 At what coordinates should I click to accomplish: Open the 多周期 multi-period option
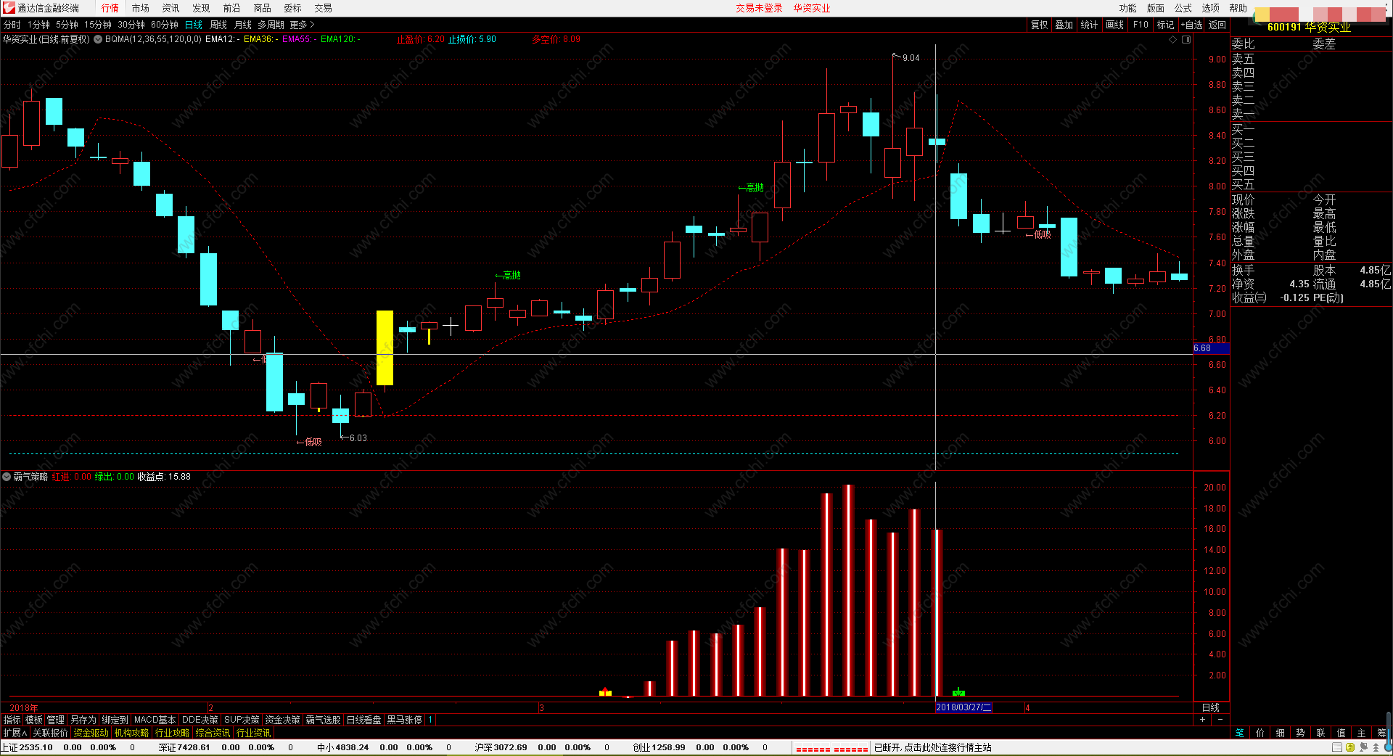[271, 25]
